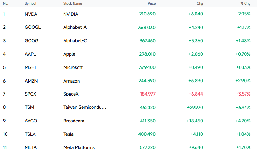Viewport: 257px width, 153px height.
Task: Open the Meta Platforms stock name
Action: pos(79,147)
